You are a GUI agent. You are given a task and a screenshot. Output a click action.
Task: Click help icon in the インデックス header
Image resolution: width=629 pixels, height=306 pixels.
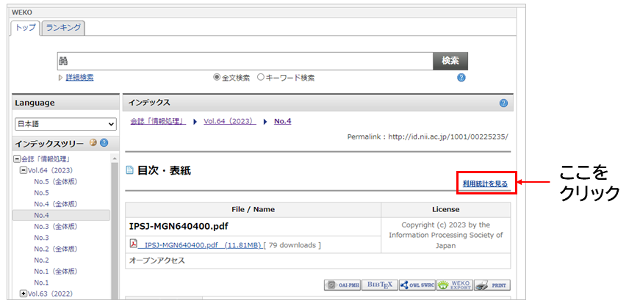point(503,103)
